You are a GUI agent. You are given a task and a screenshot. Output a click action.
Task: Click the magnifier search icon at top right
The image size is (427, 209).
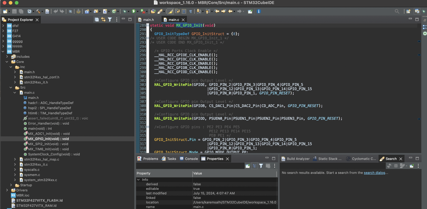click(x=397, y=12)
